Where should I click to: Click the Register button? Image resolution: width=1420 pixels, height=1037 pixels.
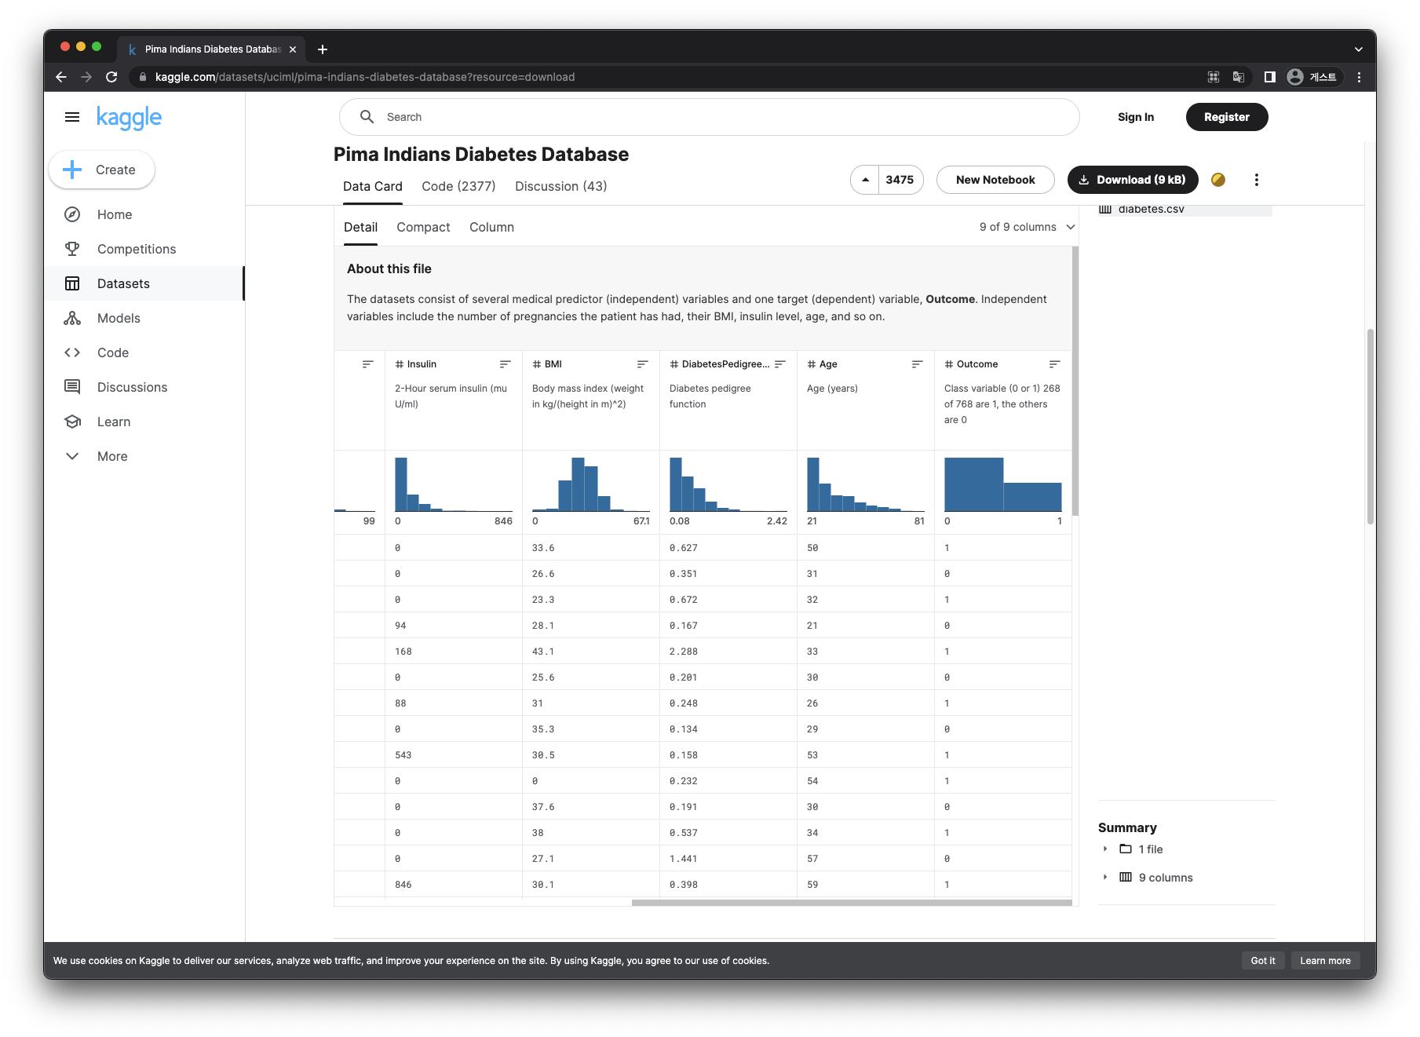click(1226, 117)
